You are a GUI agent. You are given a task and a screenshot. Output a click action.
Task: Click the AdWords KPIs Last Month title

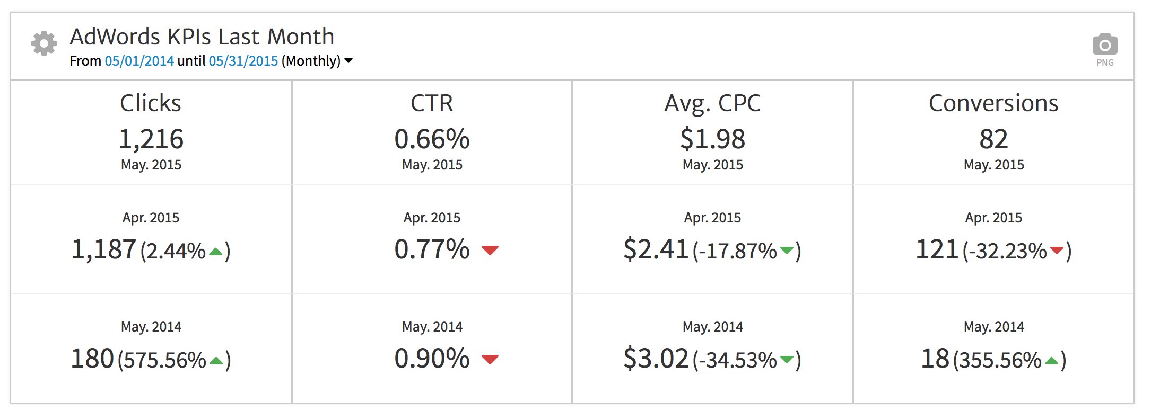(x=202, y=37)
